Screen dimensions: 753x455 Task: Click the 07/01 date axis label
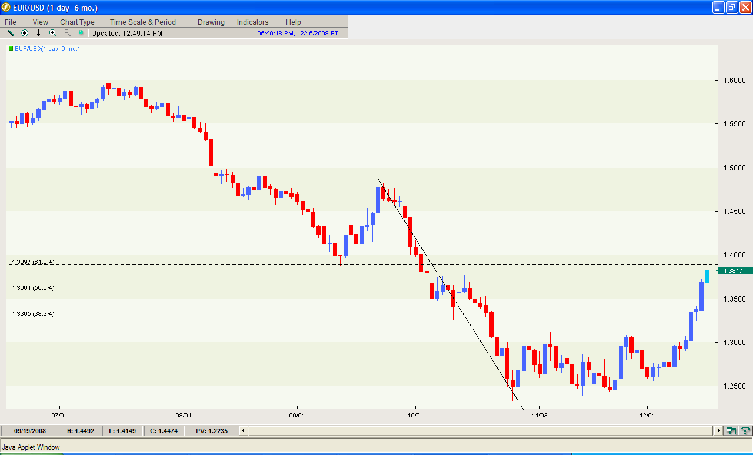click(x=59, y=415)
